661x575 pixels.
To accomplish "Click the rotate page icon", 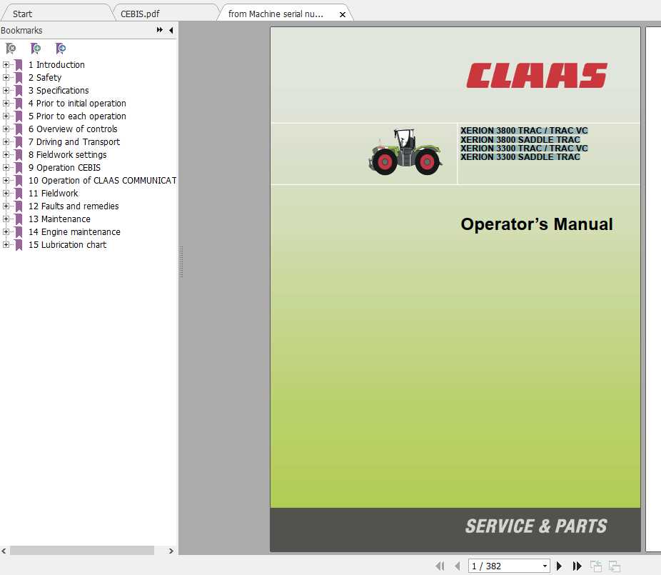I will point(597,566).
